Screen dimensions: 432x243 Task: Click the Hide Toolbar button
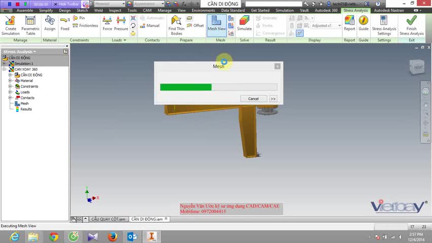(x=66, y=4)
